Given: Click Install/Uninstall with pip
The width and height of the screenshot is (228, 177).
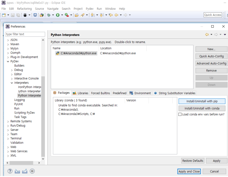Looking at the screenshot, I should click(202, 101).
